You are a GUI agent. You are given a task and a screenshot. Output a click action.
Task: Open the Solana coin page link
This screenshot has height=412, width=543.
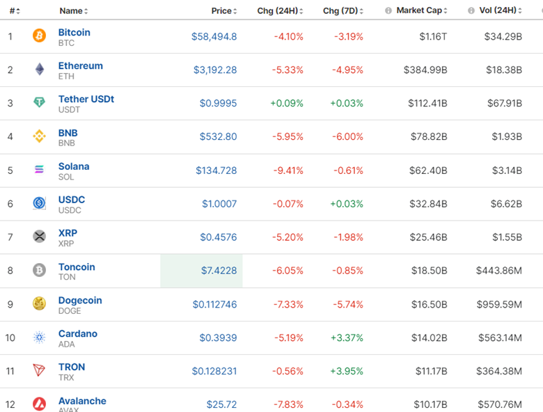pos(74,166)
